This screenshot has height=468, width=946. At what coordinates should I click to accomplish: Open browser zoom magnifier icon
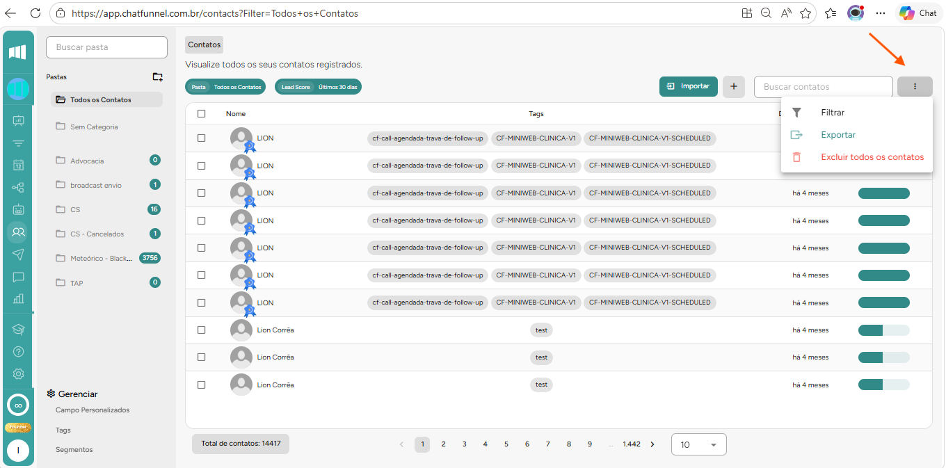click(766, 13)
